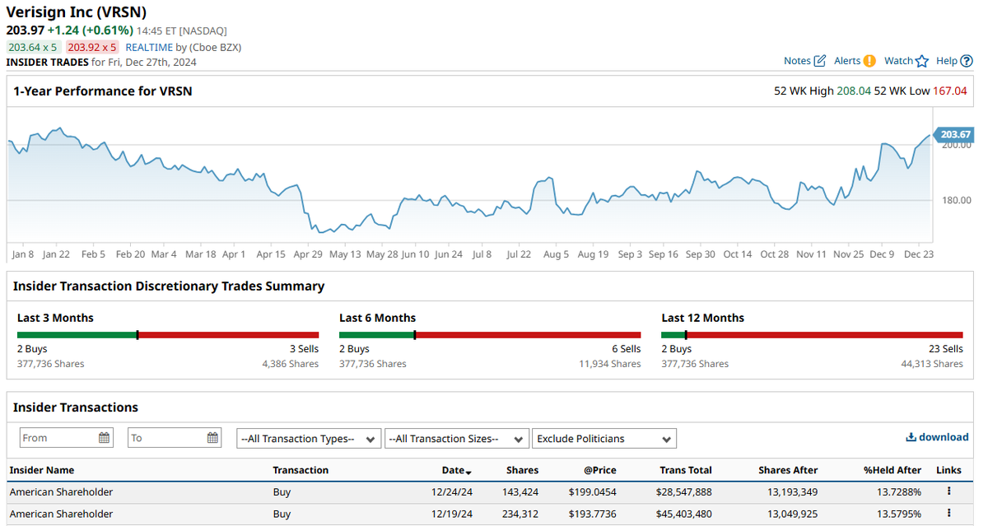Click 23 Sells under Last 12 Months

click(x=945, y=349)
